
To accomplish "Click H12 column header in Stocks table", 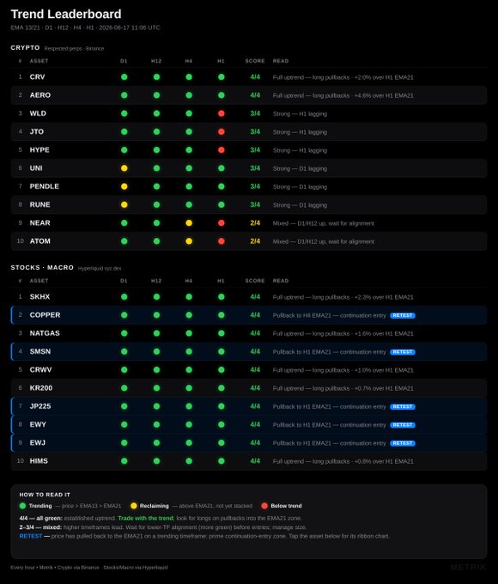I will click(x=156, y=281).
